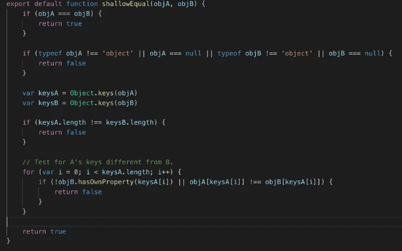
Task: Click objB[keysA[i]] expression
Action: [x=293, y=182]
